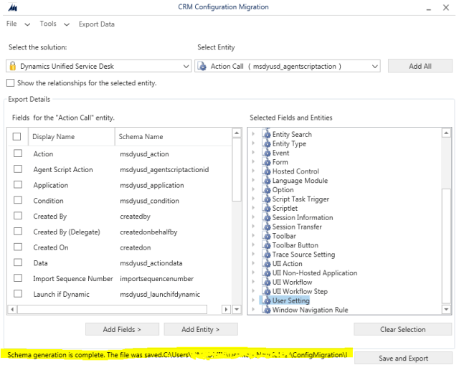Click the Hosted Control entity icon
This screenshot has height=370, width=459.
coord(266,171)
